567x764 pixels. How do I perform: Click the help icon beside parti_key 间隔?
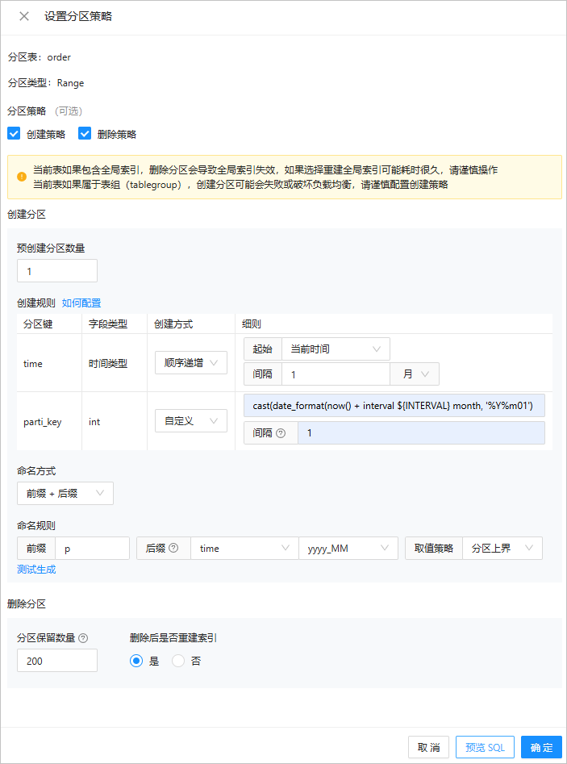point(281,433)
